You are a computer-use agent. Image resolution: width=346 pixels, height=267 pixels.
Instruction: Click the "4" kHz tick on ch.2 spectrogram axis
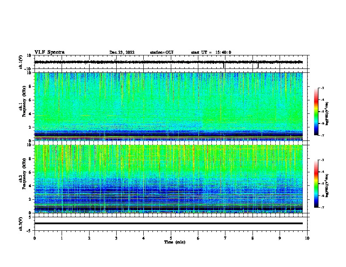tap(30, 186)
